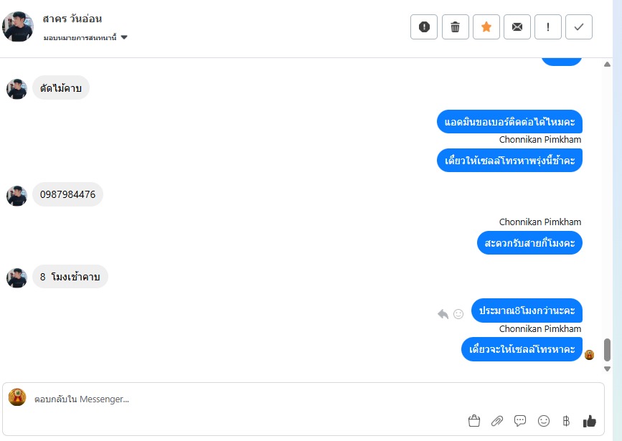Click the scroll down arrow in chat
Screen dimensions: 622x441
(607, 369)
